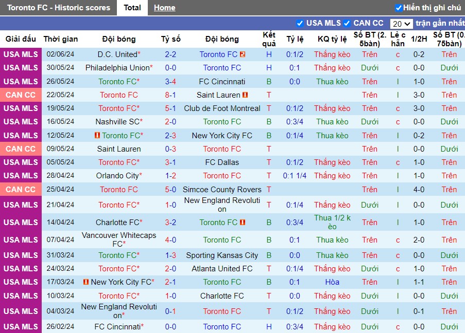Click the 4-0 score vs Vancouver Whitecaps
The width and height of the screenshot is (465, 333).
pyautogui.click(x=170, y=240)
